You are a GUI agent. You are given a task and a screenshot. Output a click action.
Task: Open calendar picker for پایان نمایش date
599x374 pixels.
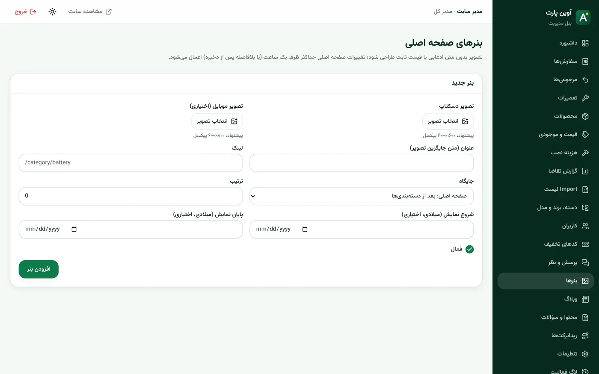pyautogui.click(x=74, y=230)
